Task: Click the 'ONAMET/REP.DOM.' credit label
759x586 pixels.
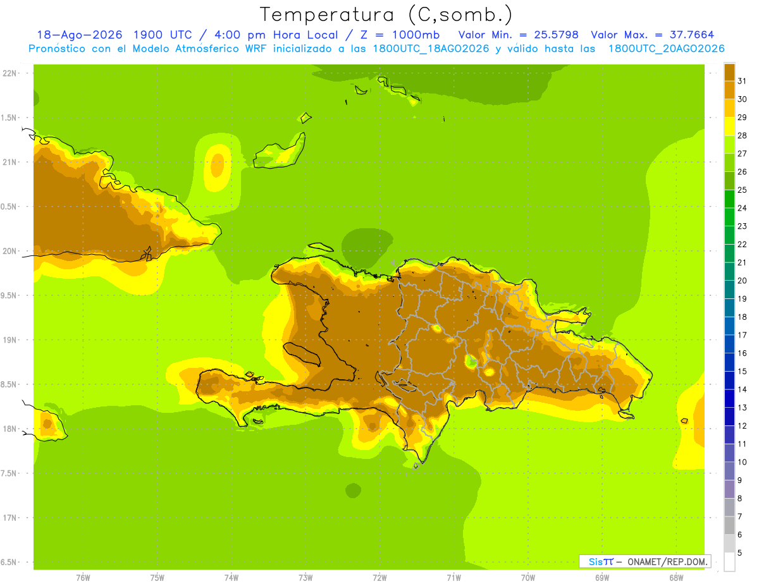Action: (x=667, y=561)
